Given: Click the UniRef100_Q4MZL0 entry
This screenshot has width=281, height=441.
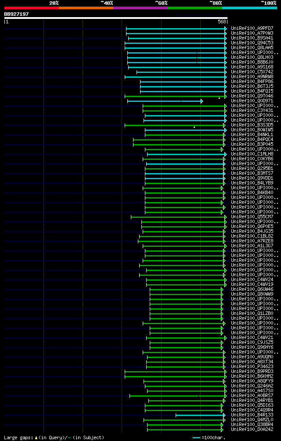Looking at the screenshot, I should point(252,420).
